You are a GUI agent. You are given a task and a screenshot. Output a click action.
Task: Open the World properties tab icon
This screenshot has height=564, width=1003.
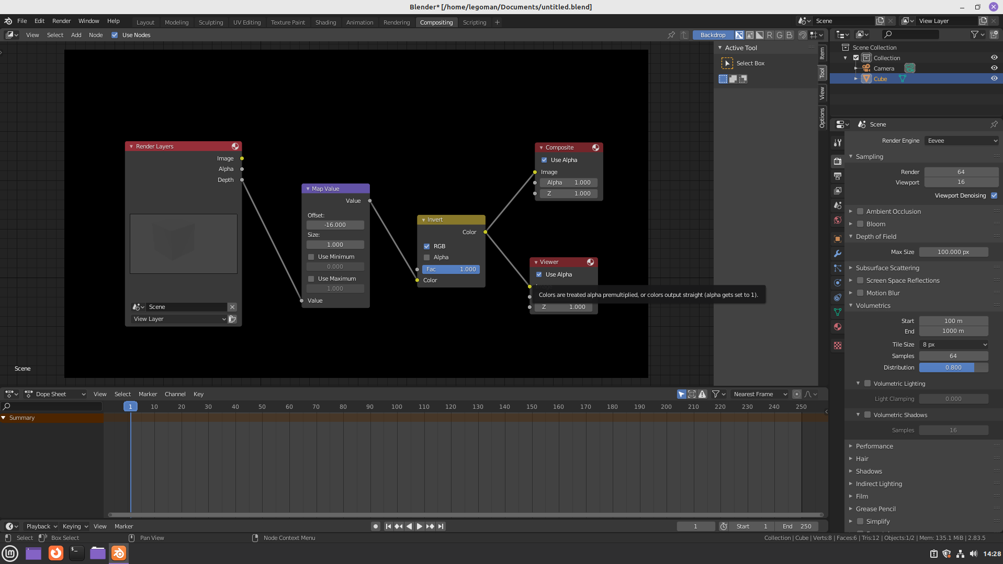click(x=838, y=221)
